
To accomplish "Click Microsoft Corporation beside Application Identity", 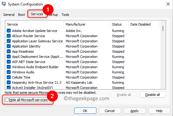I will (x=81, y=46).
